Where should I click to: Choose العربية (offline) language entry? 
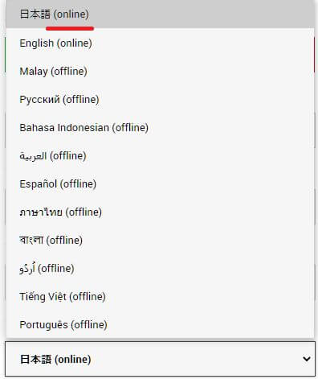point(160,155)
